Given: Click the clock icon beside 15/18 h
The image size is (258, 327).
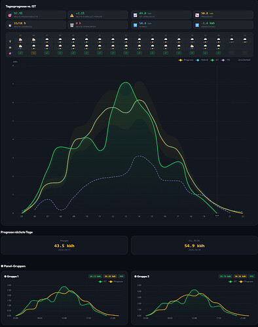Looking at the screenshot, I should 10,26.
